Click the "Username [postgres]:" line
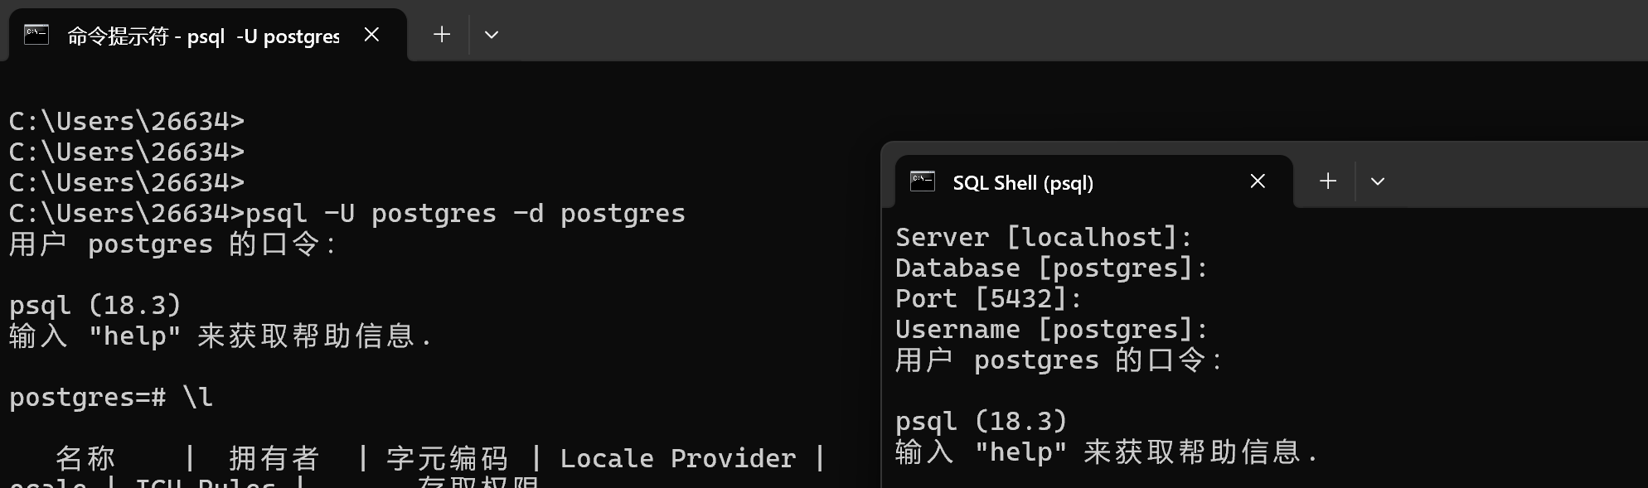The width and height of the screenshot is (1648, 488). 1051,330
